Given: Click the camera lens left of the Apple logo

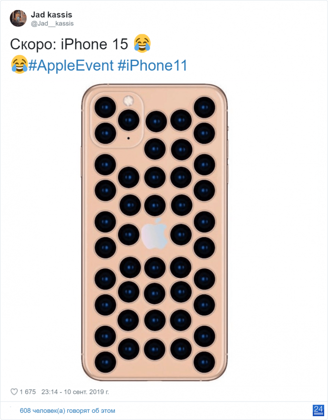Looking at the screenshot, I should (x=129, y=235).
